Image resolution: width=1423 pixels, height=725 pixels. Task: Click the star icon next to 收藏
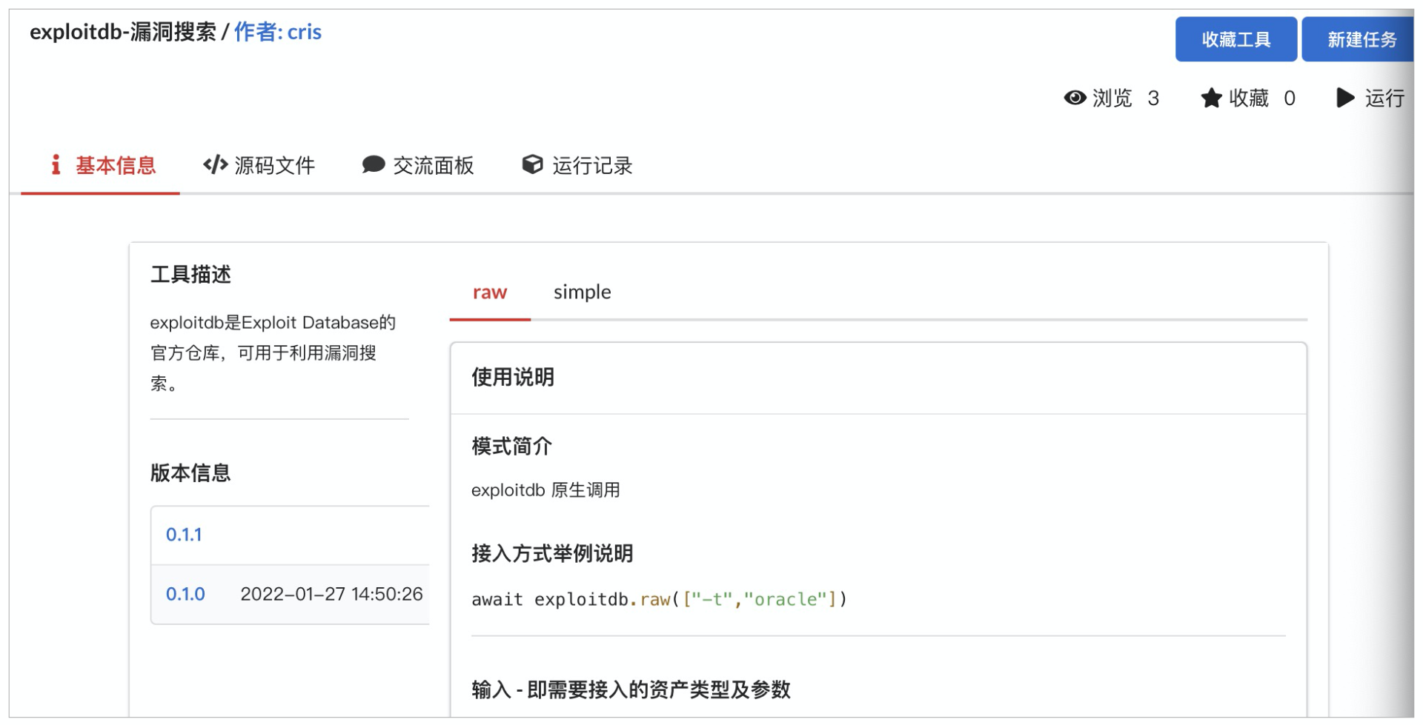[x=1211, y=97]
